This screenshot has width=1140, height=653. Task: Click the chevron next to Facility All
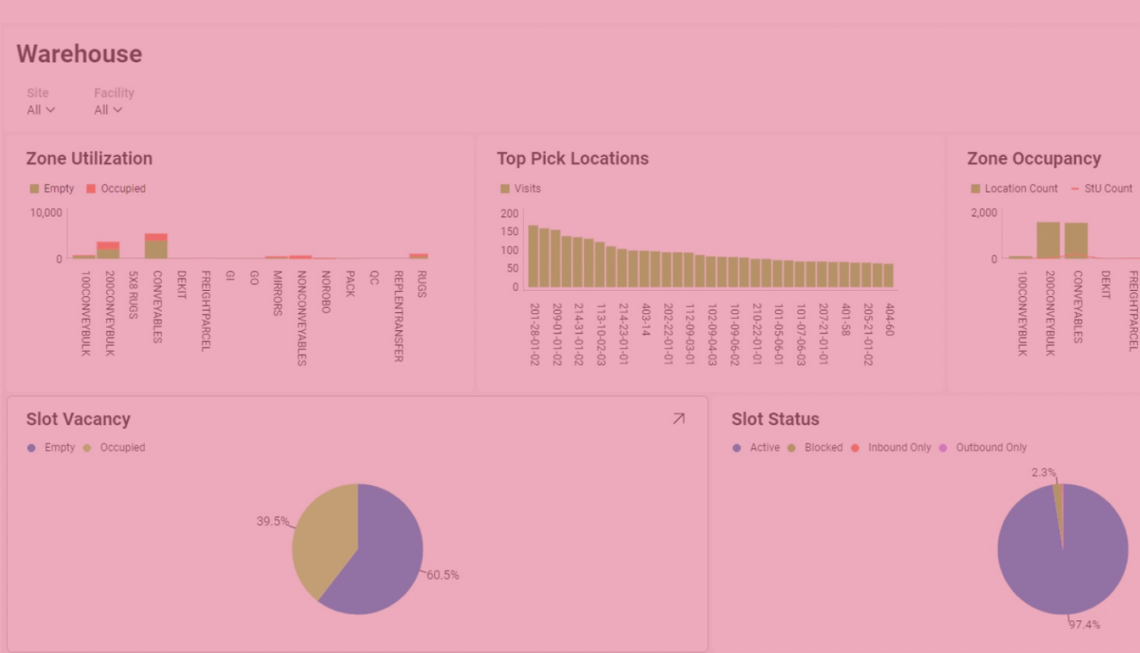point(117,110)
